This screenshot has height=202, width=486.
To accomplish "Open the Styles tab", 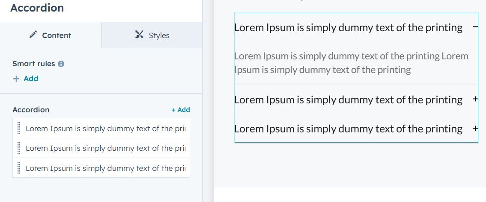I will pos(152,35).
